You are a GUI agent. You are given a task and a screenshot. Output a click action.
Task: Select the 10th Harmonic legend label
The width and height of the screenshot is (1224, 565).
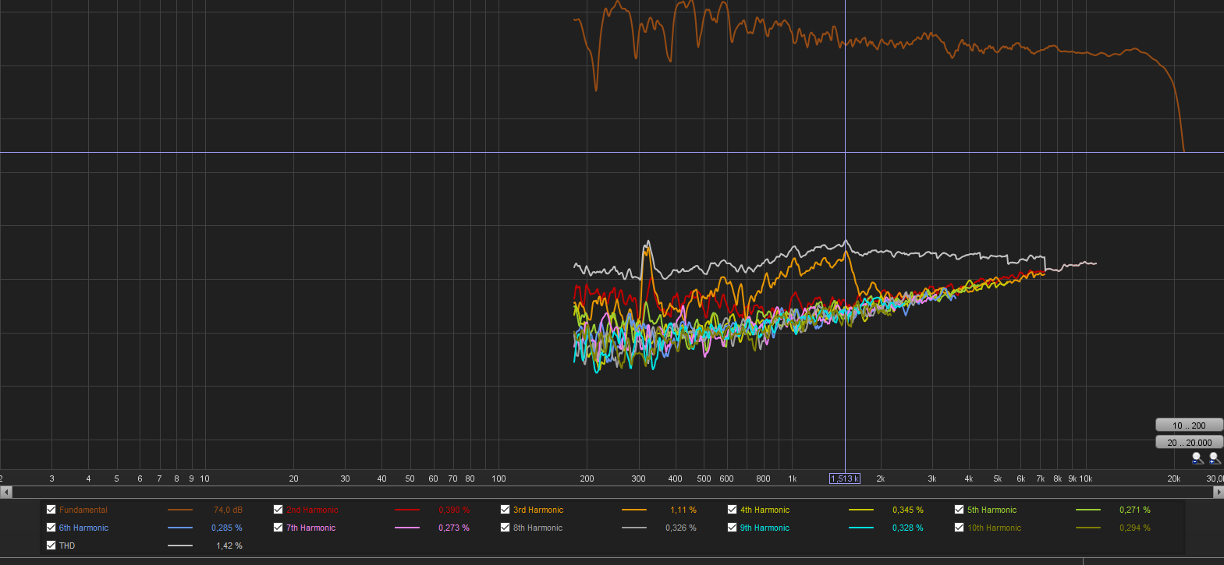pyautogui.click(x=995, y=528)
